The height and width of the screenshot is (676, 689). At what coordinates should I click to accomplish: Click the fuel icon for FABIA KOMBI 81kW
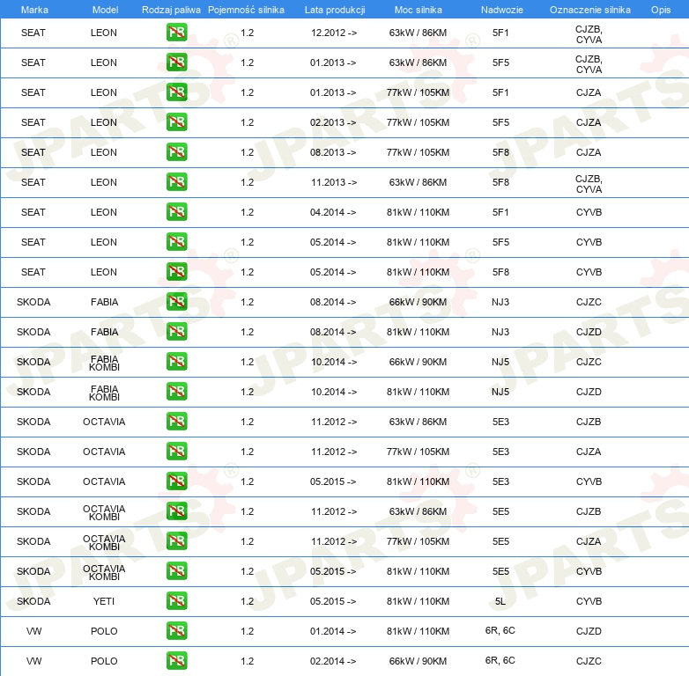(x=176, y=391)
